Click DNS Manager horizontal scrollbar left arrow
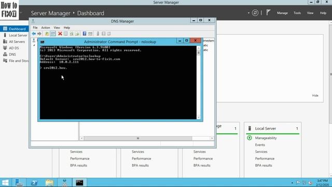The image size is (332, 187). [x=82, y=138]
